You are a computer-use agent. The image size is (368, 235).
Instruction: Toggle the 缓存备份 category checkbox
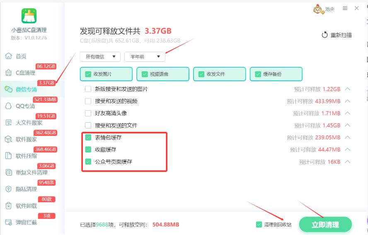258,74
